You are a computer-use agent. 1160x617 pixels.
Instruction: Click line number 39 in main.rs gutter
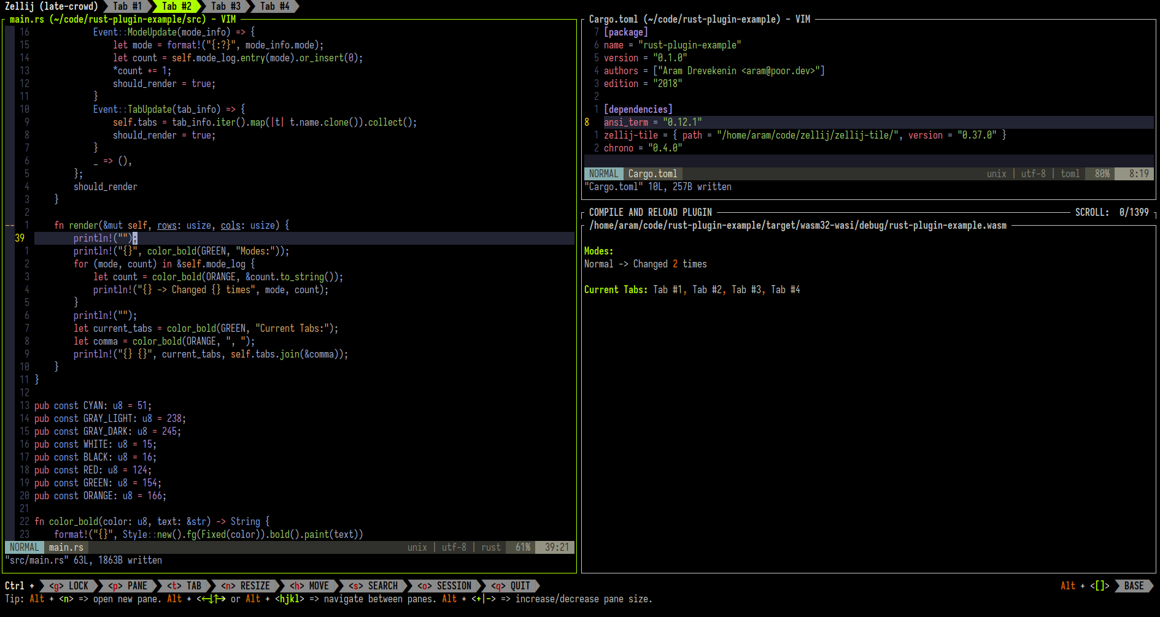point(20,238)
